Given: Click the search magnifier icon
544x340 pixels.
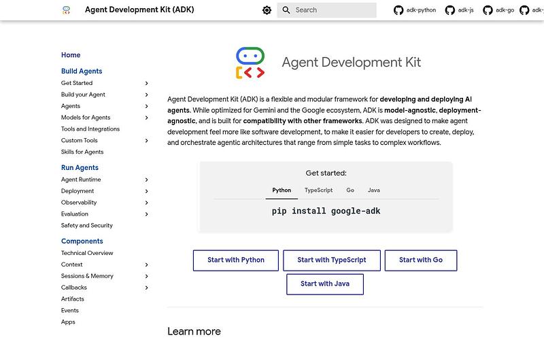Looking at the screenshot, I should click(286, 10).
